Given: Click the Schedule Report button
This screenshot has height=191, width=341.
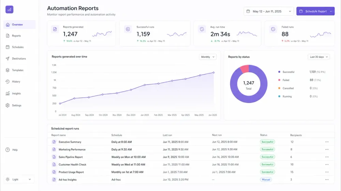Looking at the screenshot, I should click(315, 11).
